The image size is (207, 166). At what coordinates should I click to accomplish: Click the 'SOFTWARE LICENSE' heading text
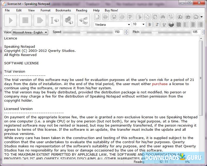tap(21, 63)
